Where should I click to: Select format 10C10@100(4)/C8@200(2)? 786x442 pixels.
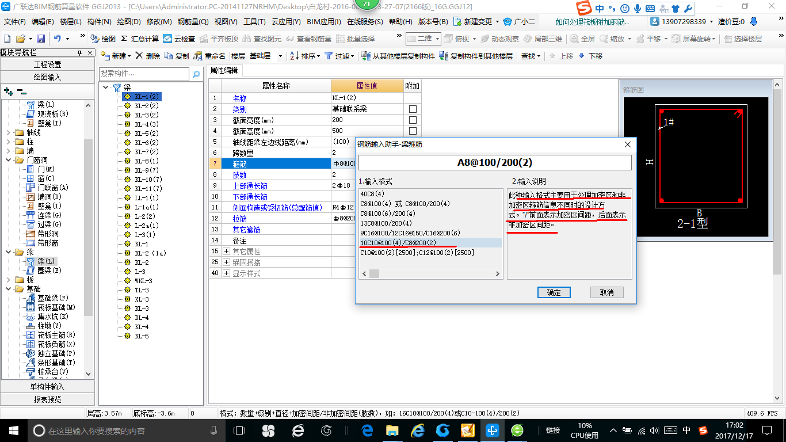pyautogui.click(x=430, y=243)
